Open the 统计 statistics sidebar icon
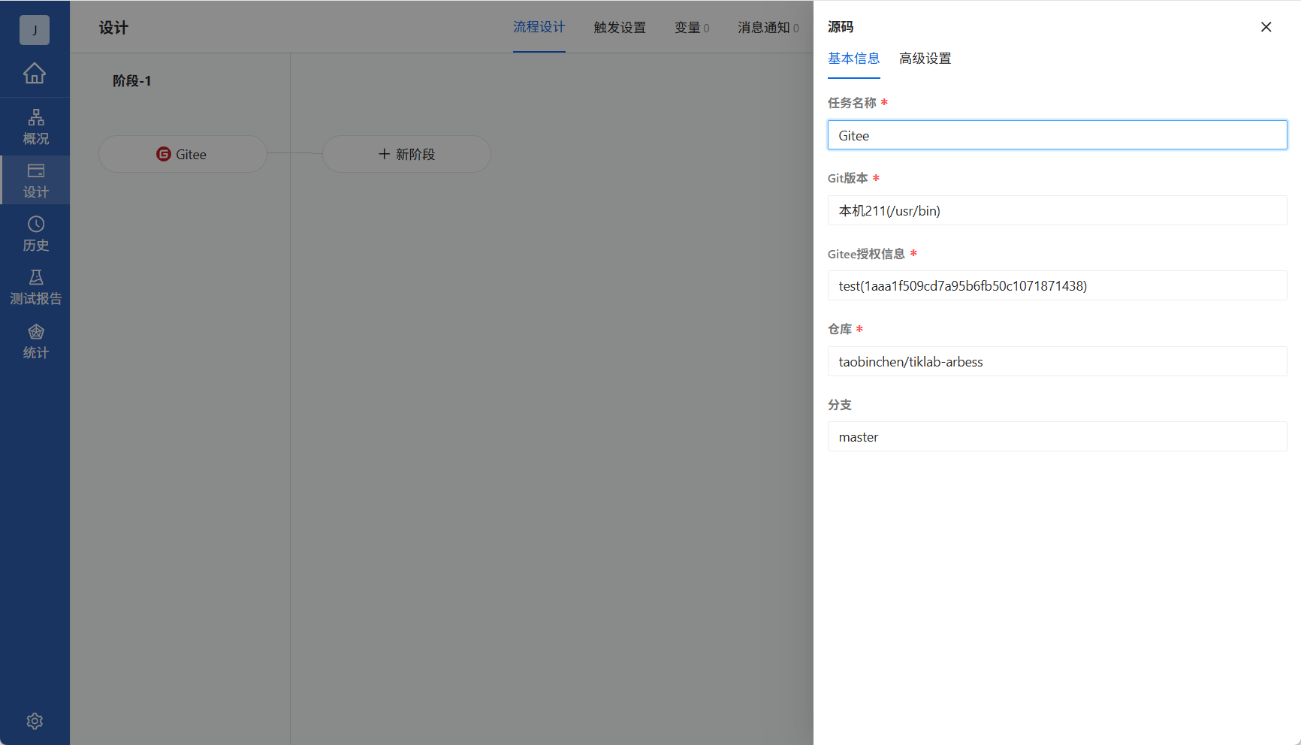 (x=35, y=342)
